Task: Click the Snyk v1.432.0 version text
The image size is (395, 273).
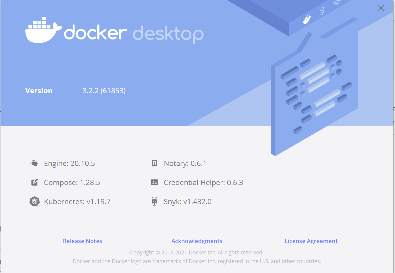Action: (187, 201)
